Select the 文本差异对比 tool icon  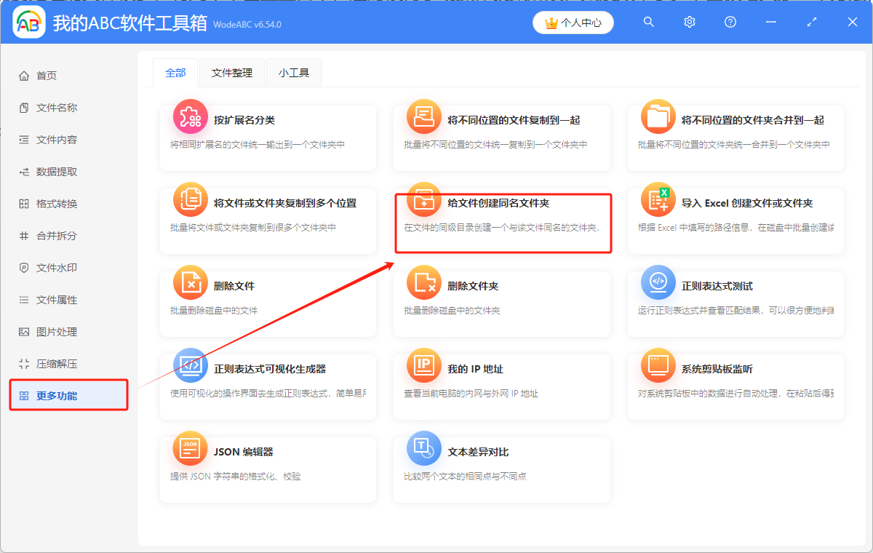[x=424, y=448]
